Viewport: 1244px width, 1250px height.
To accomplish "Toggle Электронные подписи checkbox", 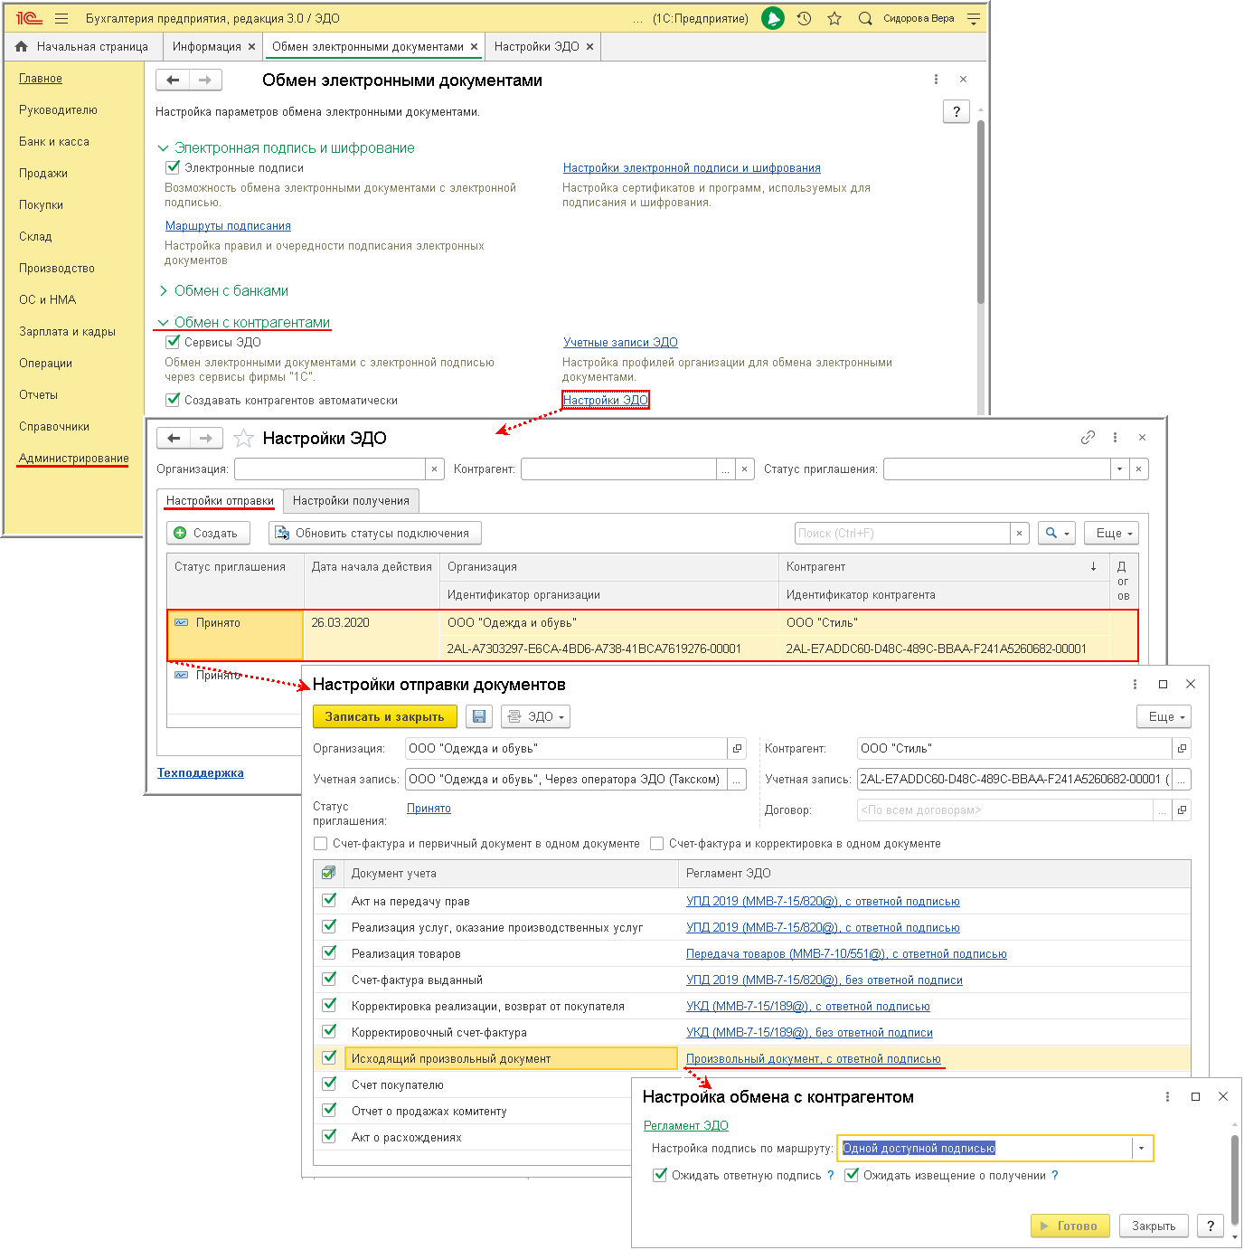I will point(173,167).
